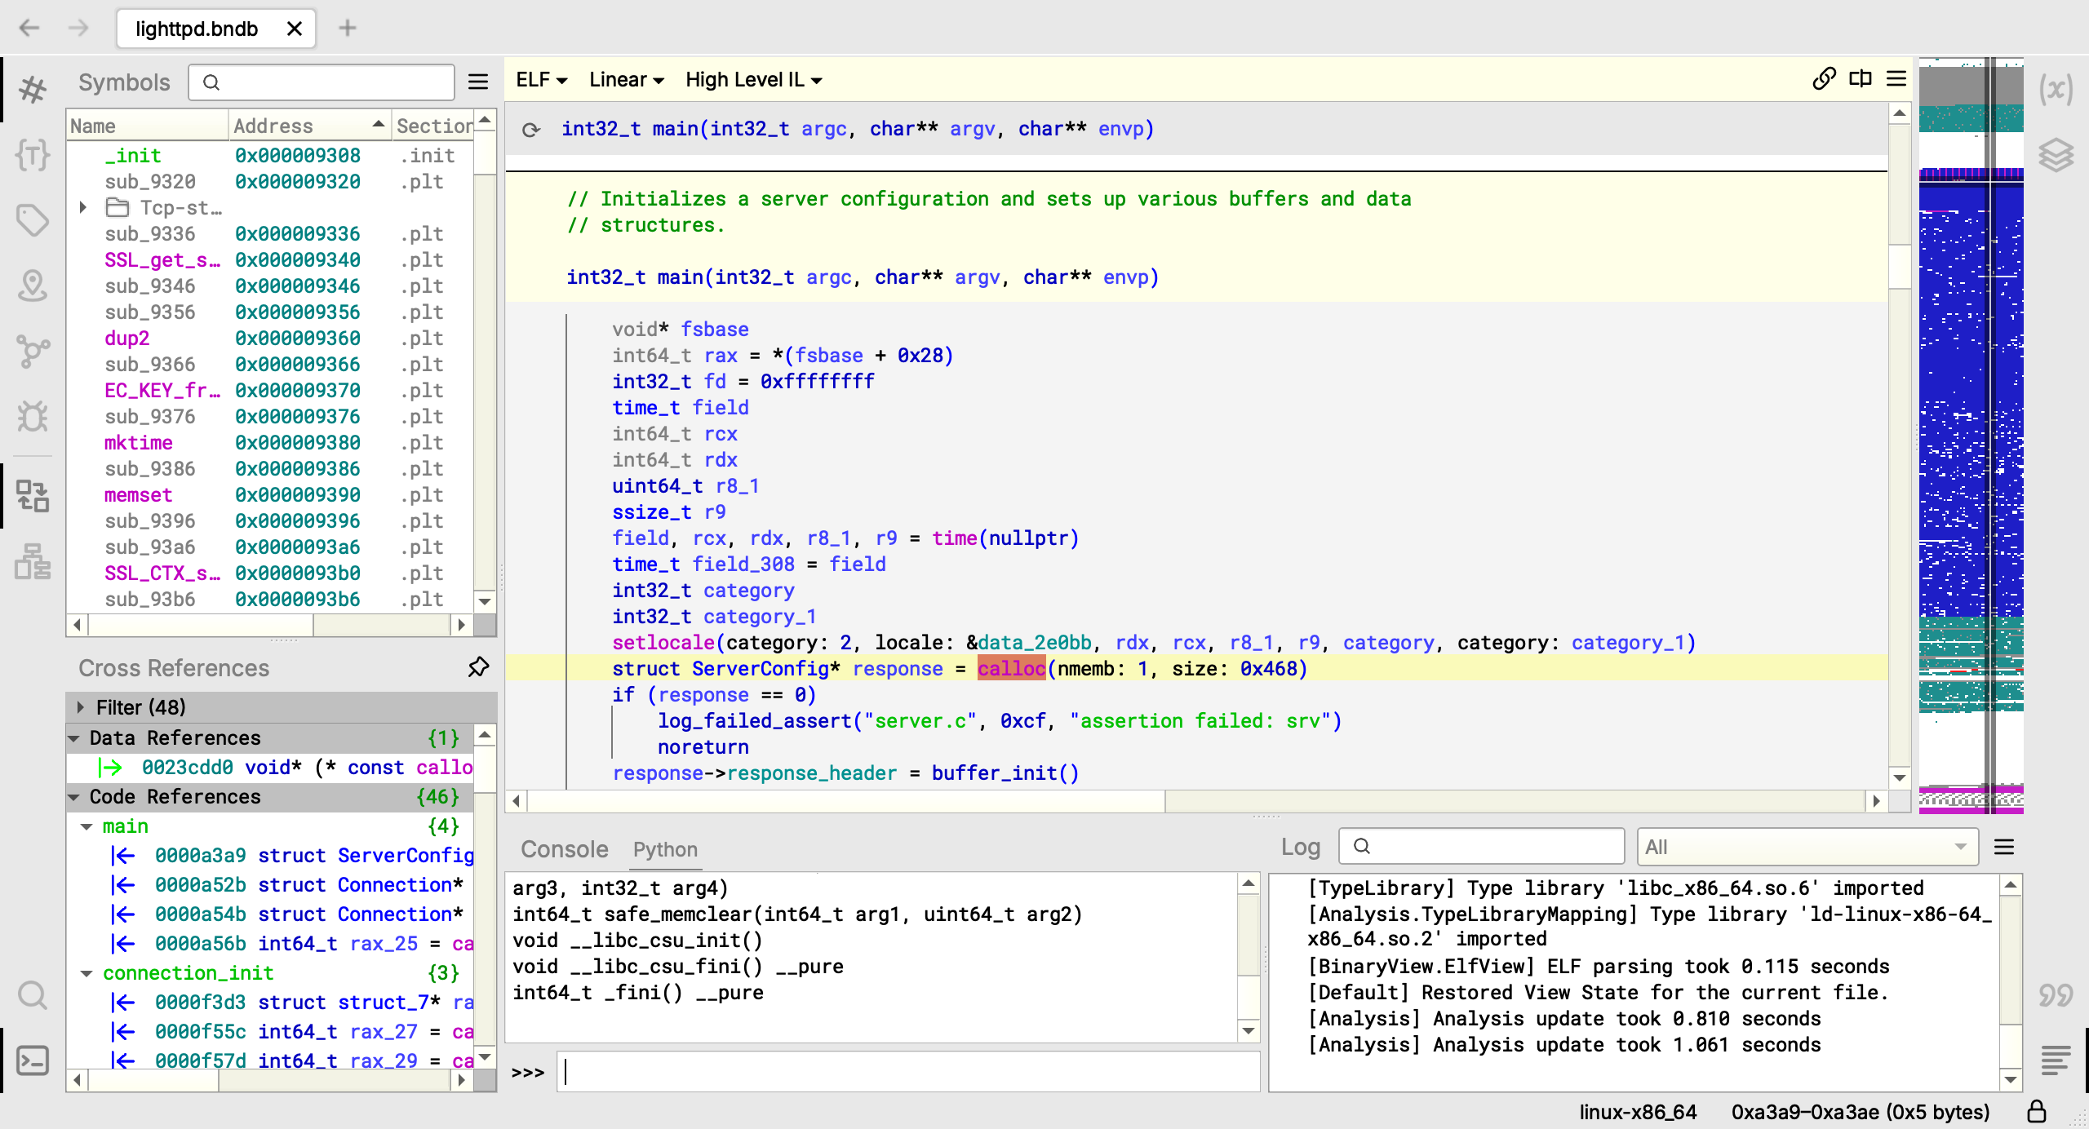Viewport: 2089px width, 1129px height.
Task: Pin the Cross References panel
Action: coord(478,667)
